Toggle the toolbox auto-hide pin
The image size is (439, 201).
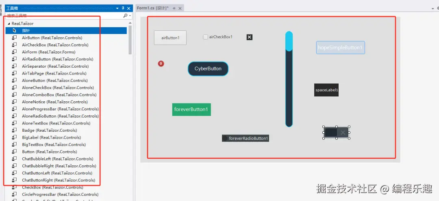pyautogui.click(x=123, y=9)
